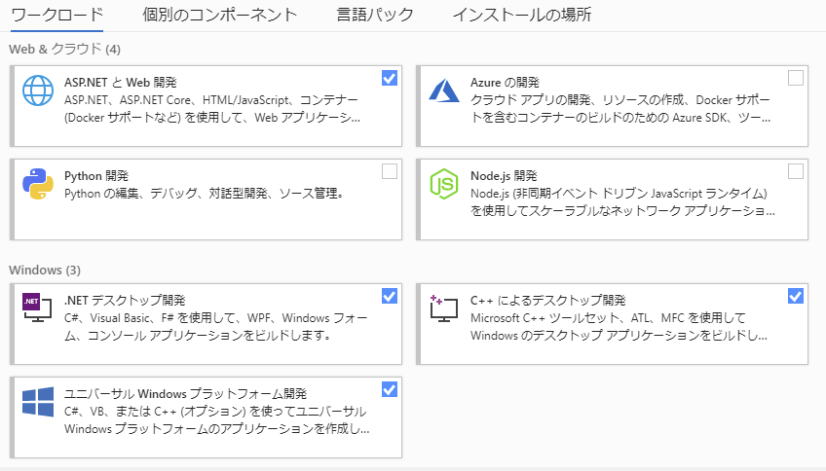
Task: Click ユニバーサル Windows プラットフォーム開発 title
Action: coord(185,394)
